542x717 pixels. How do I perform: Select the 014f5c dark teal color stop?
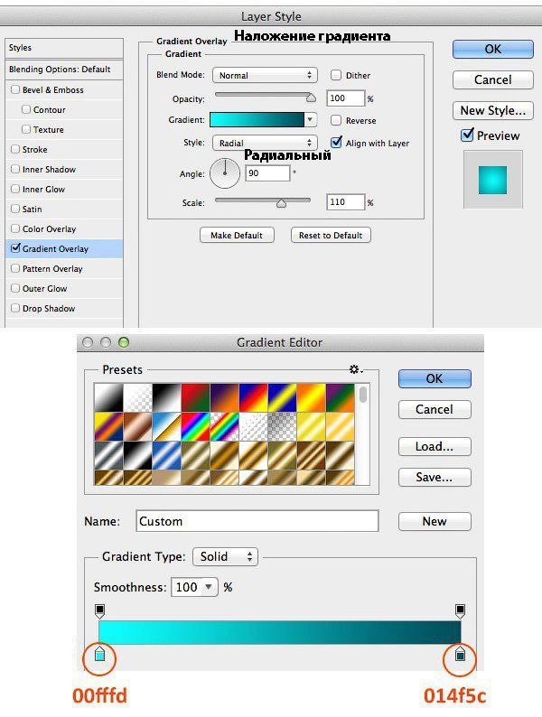point(460,654)
